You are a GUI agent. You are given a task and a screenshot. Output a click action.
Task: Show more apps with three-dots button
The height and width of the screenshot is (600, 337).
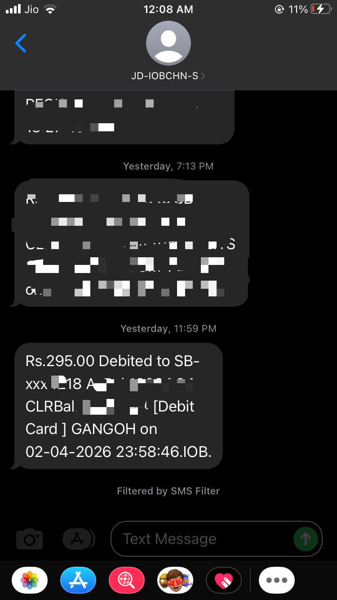pos(277,581)
